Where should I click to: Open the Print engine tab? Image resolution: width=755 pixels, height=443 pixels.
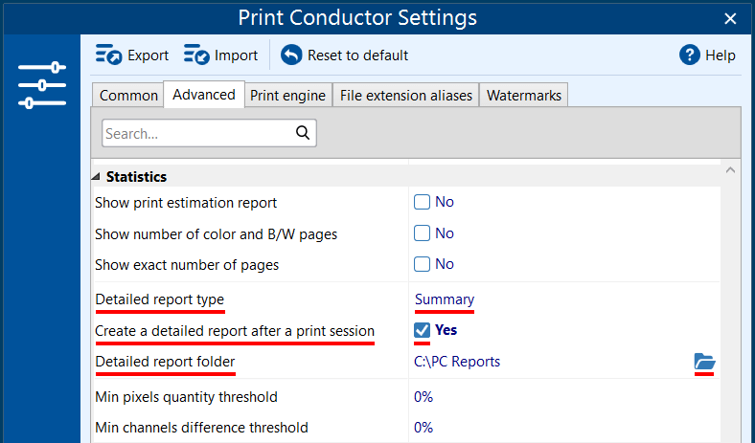288,96
